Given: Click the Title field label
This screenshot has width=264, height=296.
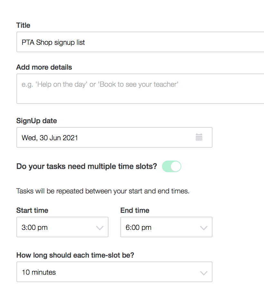Looking at the screenshot, I should point(23,25).
